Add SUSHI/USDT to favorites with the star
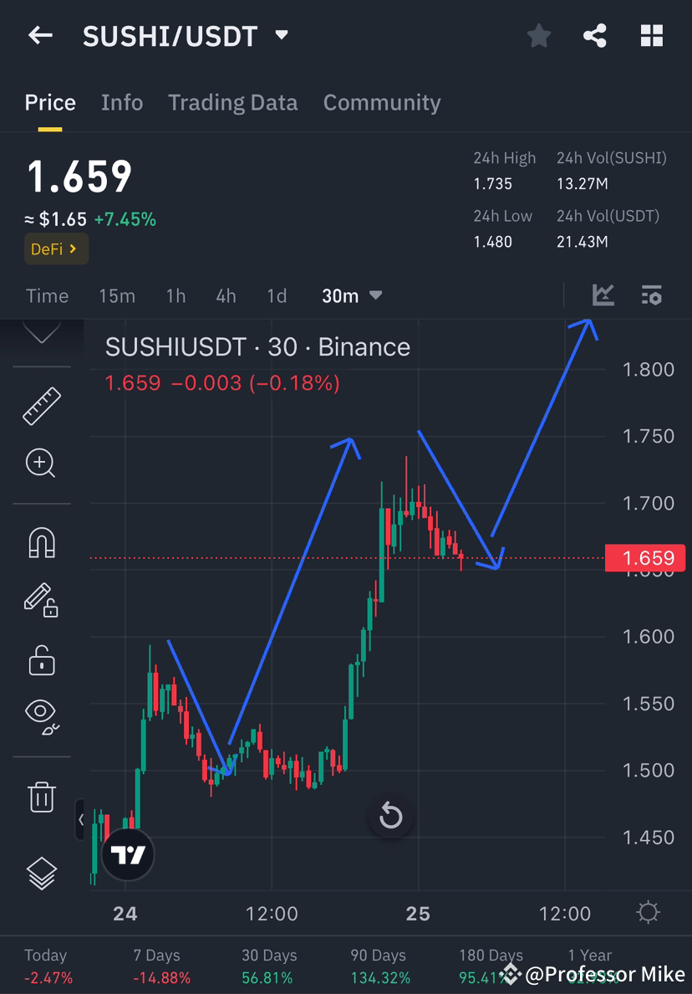Viewport: 692px width, 994px height. tap(538, 35)
